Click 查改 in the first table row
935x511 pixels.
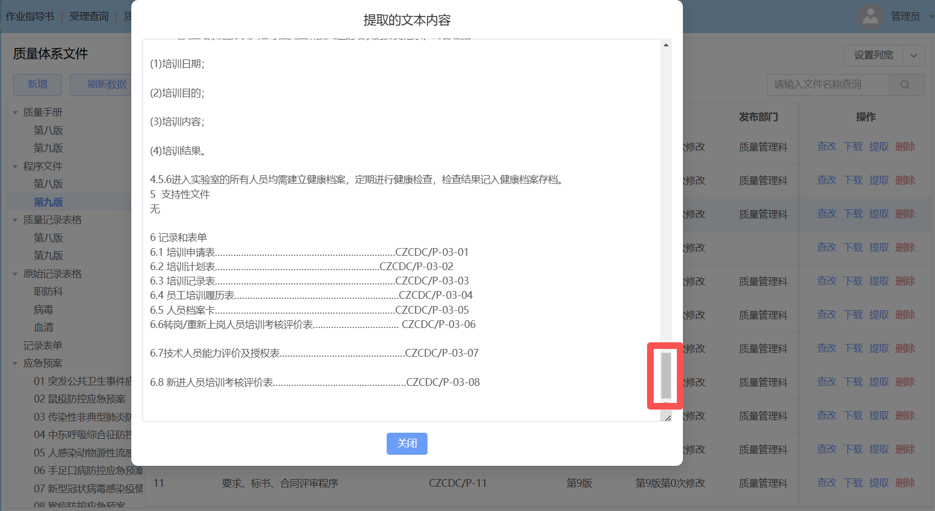coord(826,147)
